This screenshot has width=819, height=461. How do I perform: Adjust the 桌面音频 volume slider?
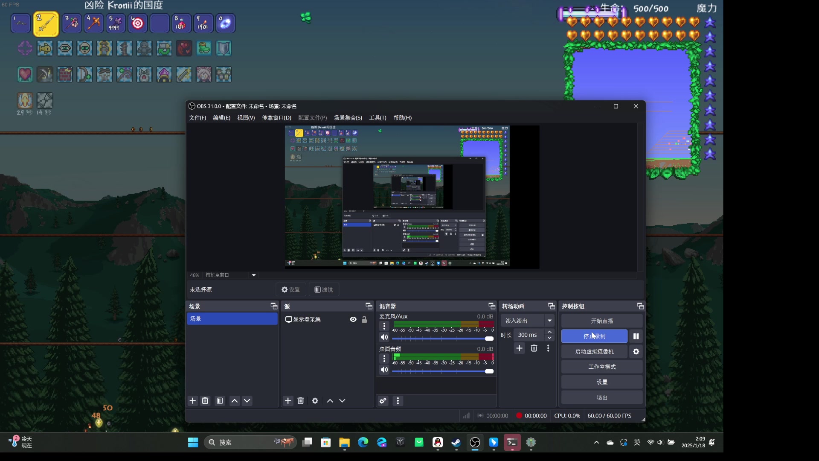443,371
